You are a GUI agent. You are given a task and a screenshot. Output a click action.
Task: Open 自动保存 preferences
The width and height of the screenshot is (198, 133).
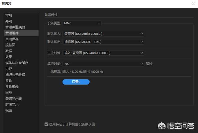coord(12,39)
